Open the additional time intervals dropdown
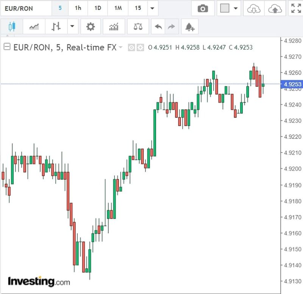 point(152,8)
